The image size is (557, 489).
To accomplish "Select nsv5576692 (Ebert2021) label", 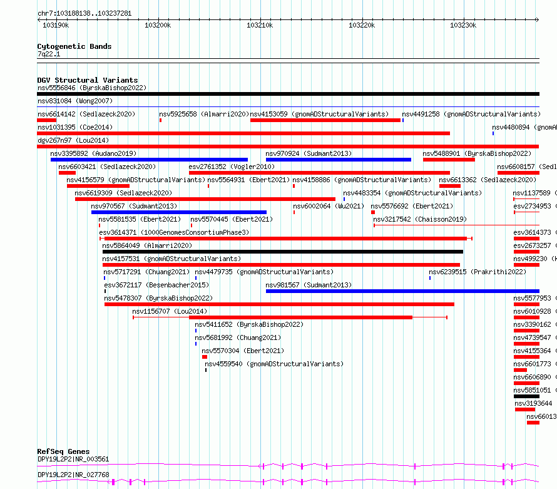I will 412,206.
